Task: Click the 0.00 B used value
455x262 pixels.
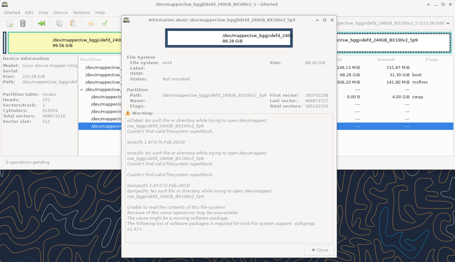Action: click(353, 97)
